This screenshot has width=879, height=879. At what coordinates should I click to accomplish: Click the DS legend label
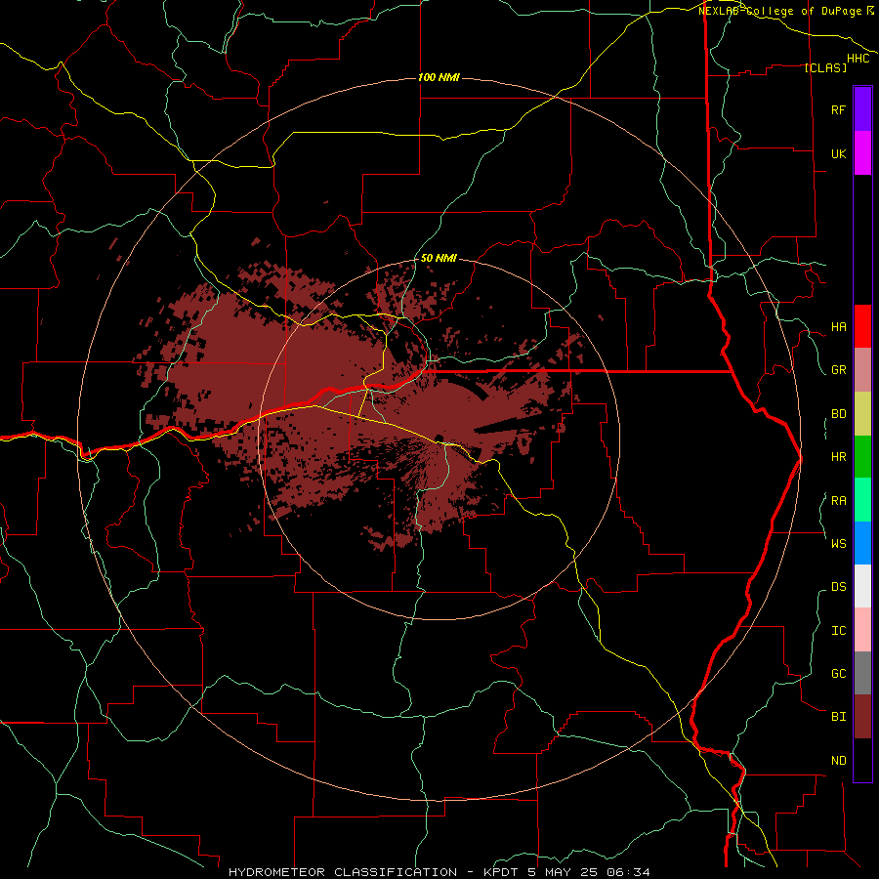pyautogui.click(x=838, y=587)
